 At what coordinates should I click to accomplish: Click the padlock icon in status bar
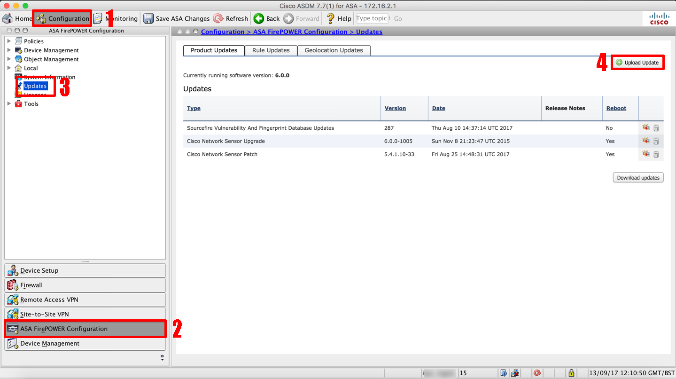[571, 373]
